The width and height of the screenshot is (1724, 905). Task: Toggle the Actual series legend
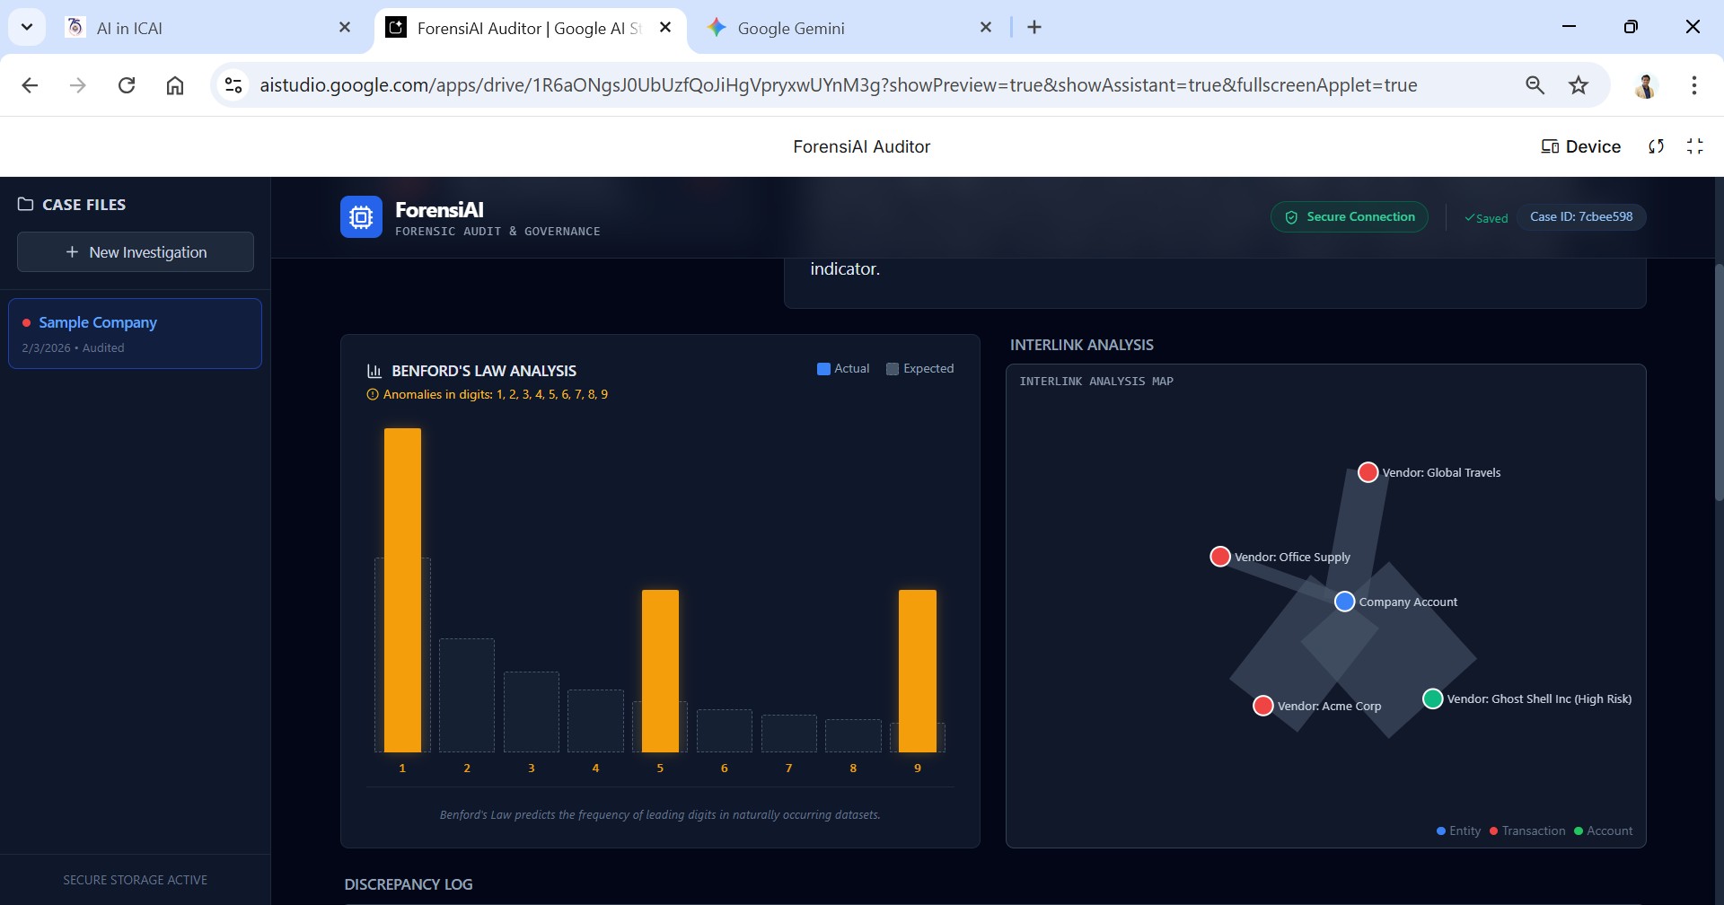(x=842, y=369)
